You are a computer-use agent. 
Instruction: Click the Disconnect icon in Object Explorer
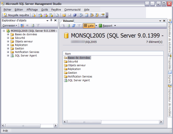[22, 26]
